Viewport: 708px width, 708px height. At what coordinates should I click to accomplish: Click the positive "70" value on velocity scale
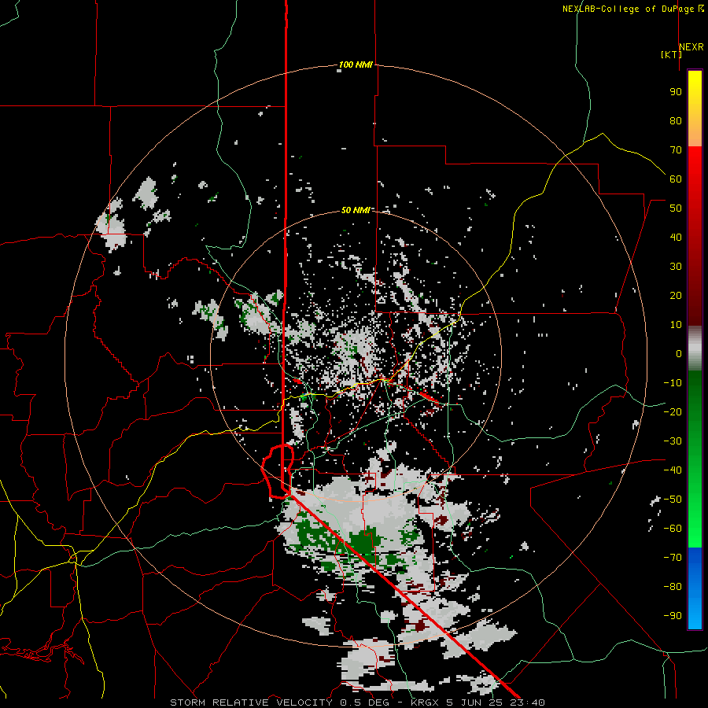(x=676, y=150)
